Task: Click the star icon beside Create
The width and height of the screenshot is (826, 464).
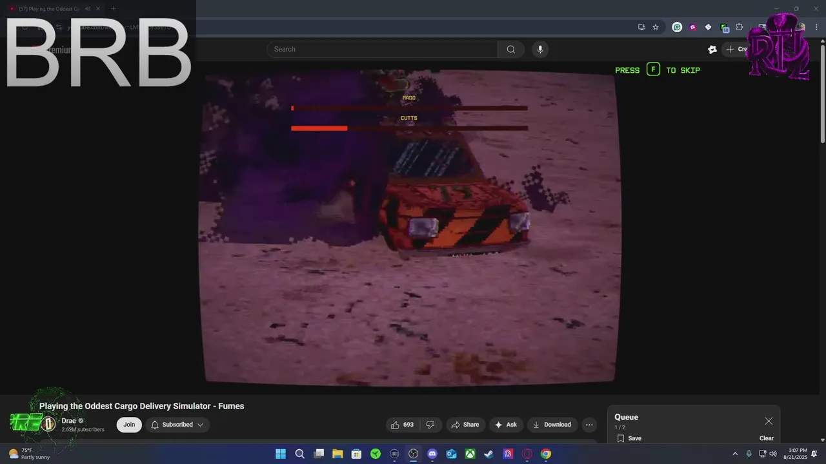Action: click(x=712, y=49)
